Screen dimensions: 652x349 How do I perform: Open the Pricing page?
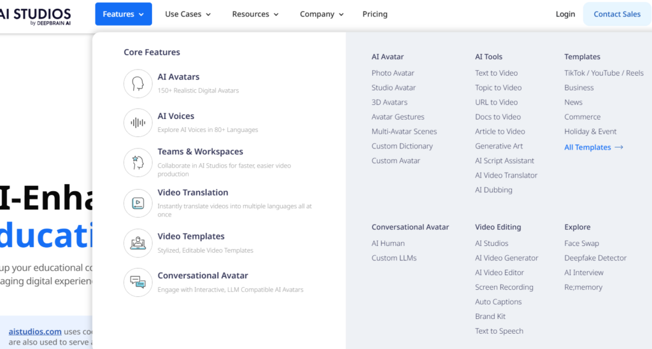pos(374,14)
